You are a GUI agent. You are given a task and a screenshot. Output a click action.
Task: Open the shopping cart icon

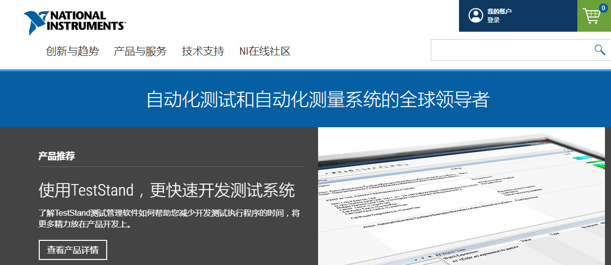pos(592,16)
